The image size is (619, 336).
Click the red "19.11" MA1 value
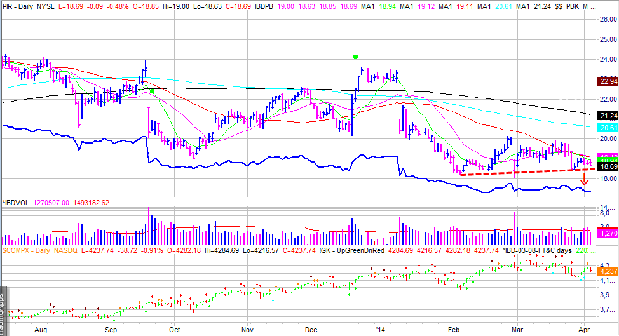(464, 7)
